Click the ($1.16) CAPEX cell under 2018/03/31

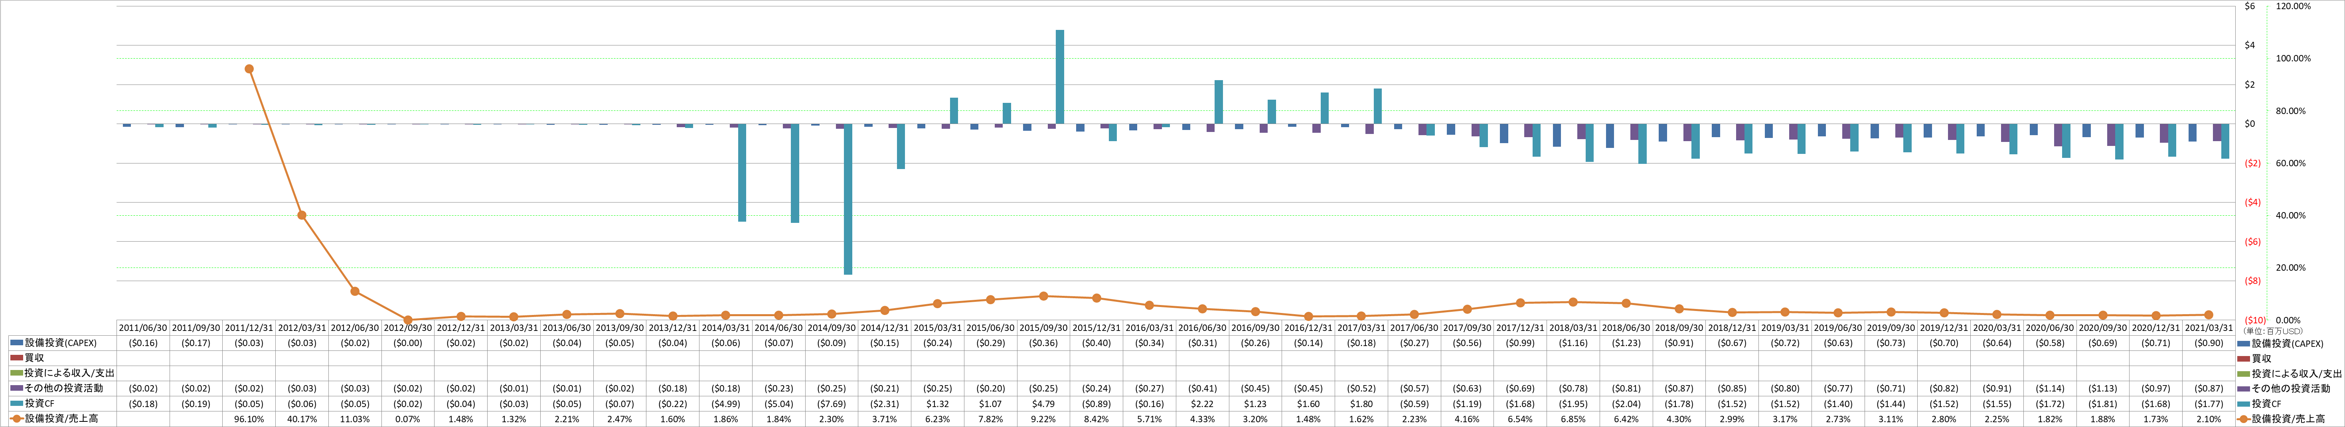pyautogui.click(x=1573, y=343)
